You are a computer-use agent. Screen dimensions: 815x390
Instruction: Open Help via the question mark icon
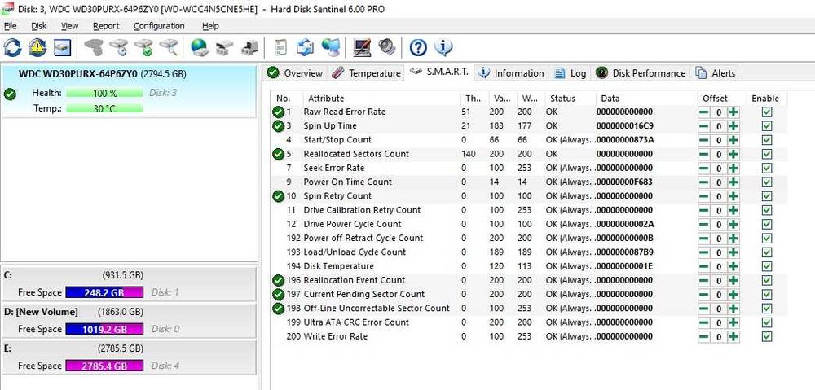tap(418, 47)
